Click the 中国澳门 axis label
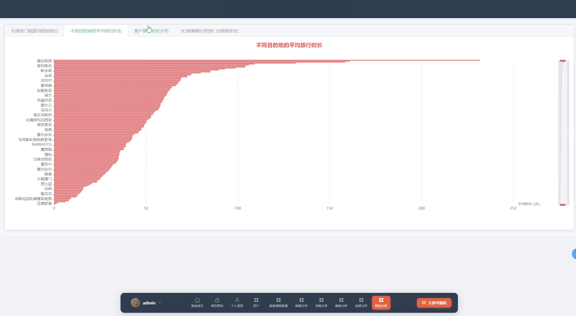This screenshot has height=316, width=576. [x=44, y=179]
